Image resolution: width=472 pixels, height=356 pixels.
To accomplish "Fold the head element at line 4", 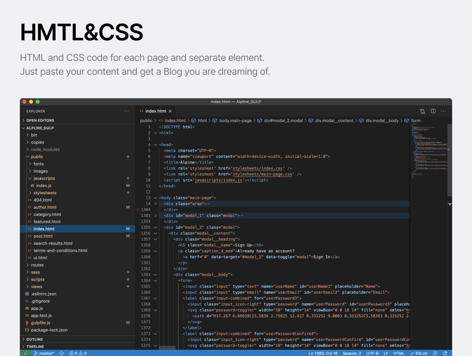I will [x=155, y=145].
